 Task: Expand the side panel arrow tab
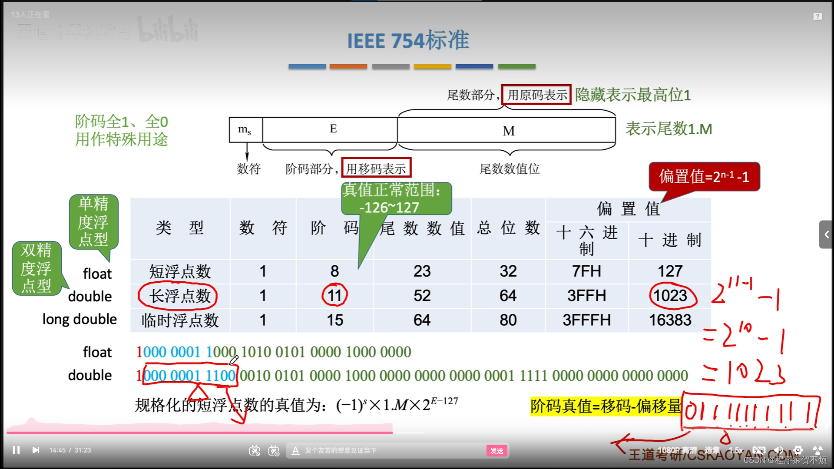coord(826,234)
